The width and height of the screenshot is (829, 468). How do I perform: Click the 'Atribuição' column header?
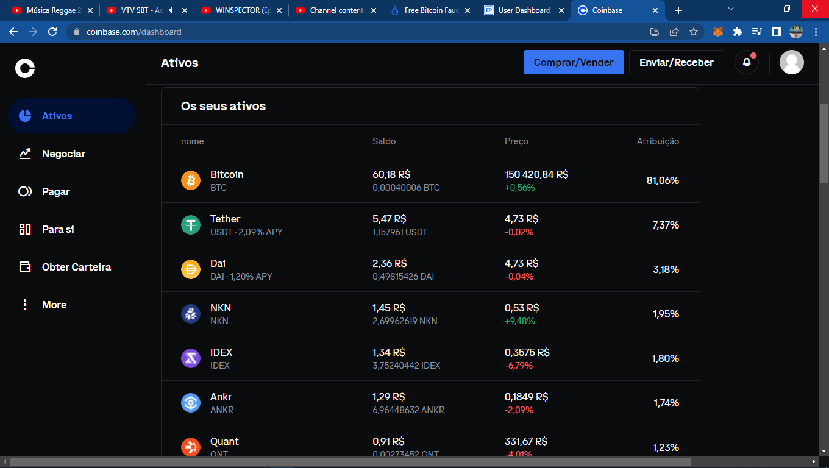click(x=658, y=141)
